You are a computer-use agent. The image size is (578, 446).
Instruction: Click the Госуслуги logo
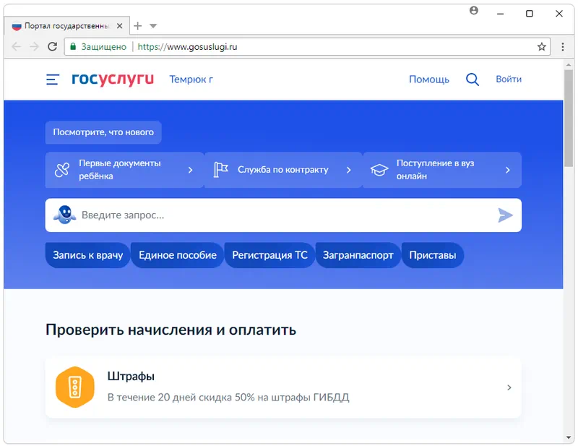(x=113, y=79)
